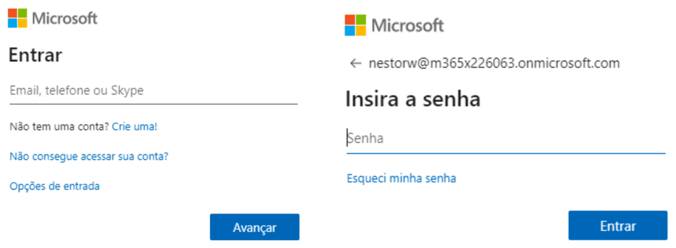Image resolution: width=676 pixels, height=248 pixels.
Task: Click the Microsoft four-square logo above nestorw email
Action: pos(355,25)
